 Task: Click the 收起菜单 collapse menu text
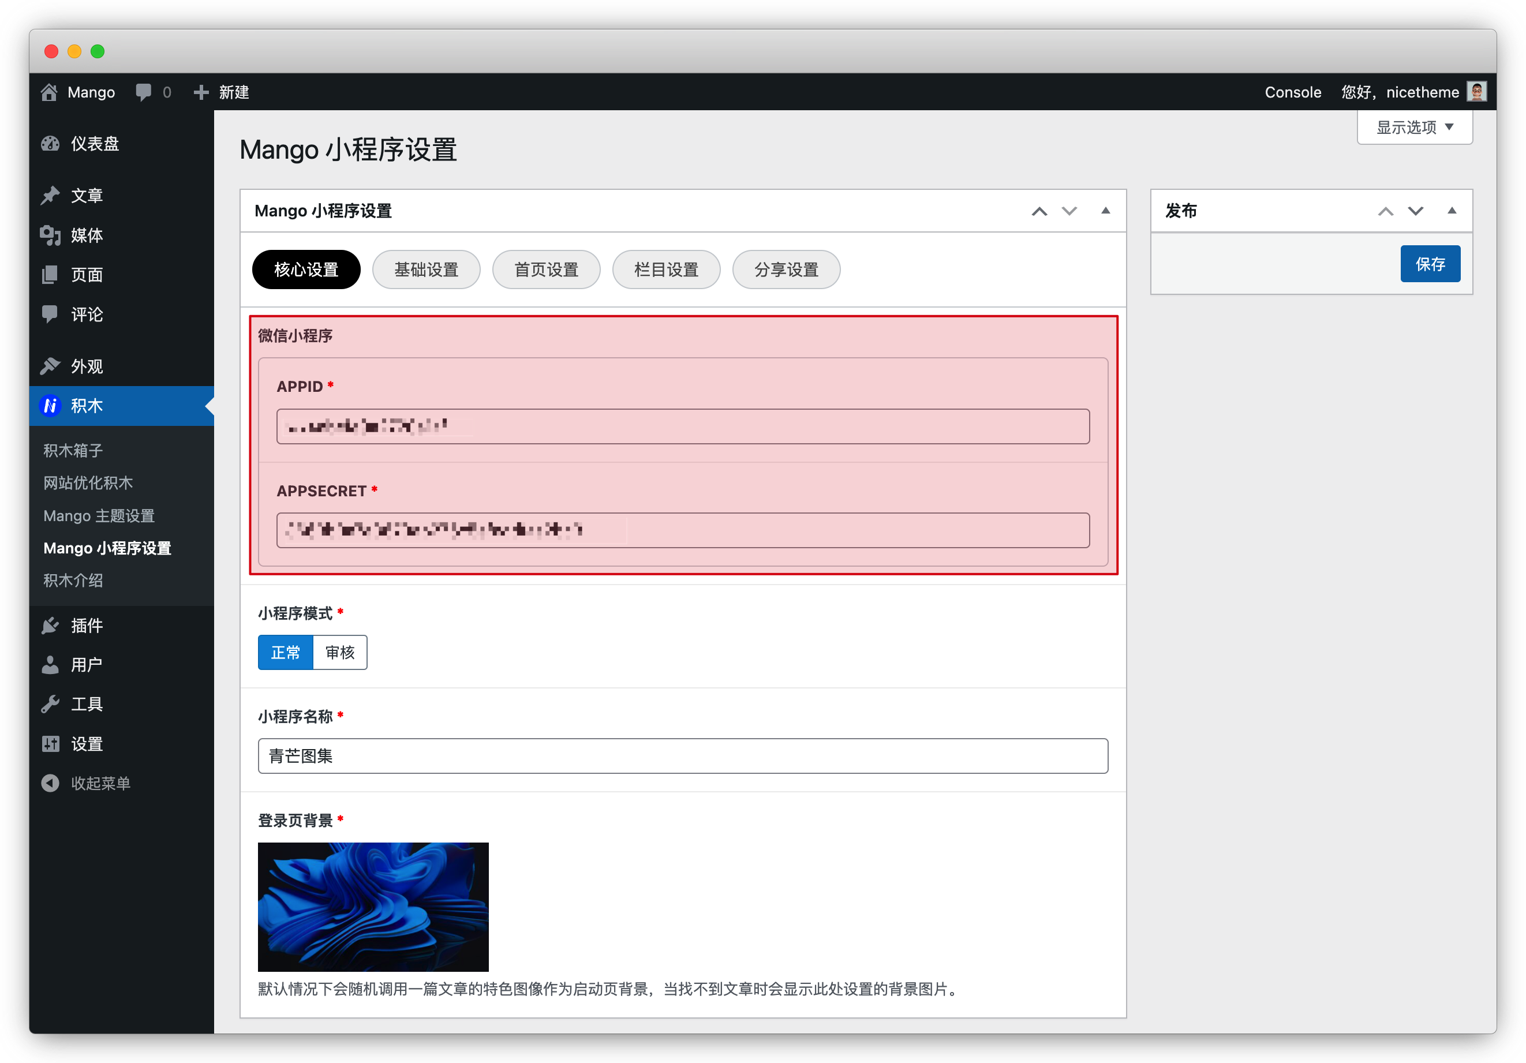(101, 783)
